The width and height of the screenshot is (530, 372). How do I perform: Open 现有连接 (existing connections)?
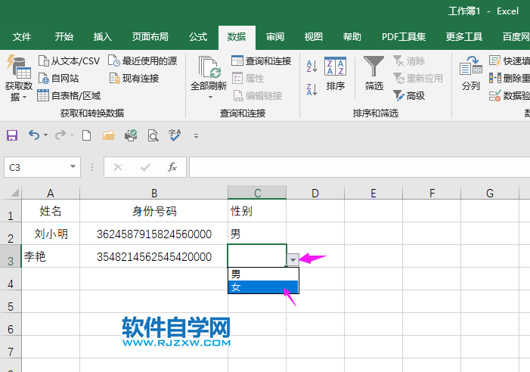click(x=134, y=79)
